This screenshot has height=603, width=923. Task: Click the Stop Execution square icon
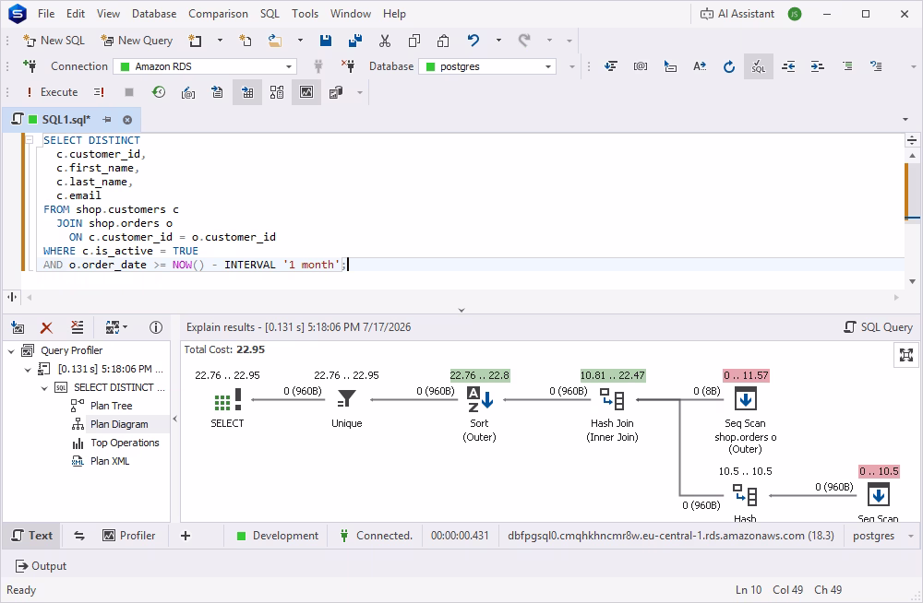(129, 92)
